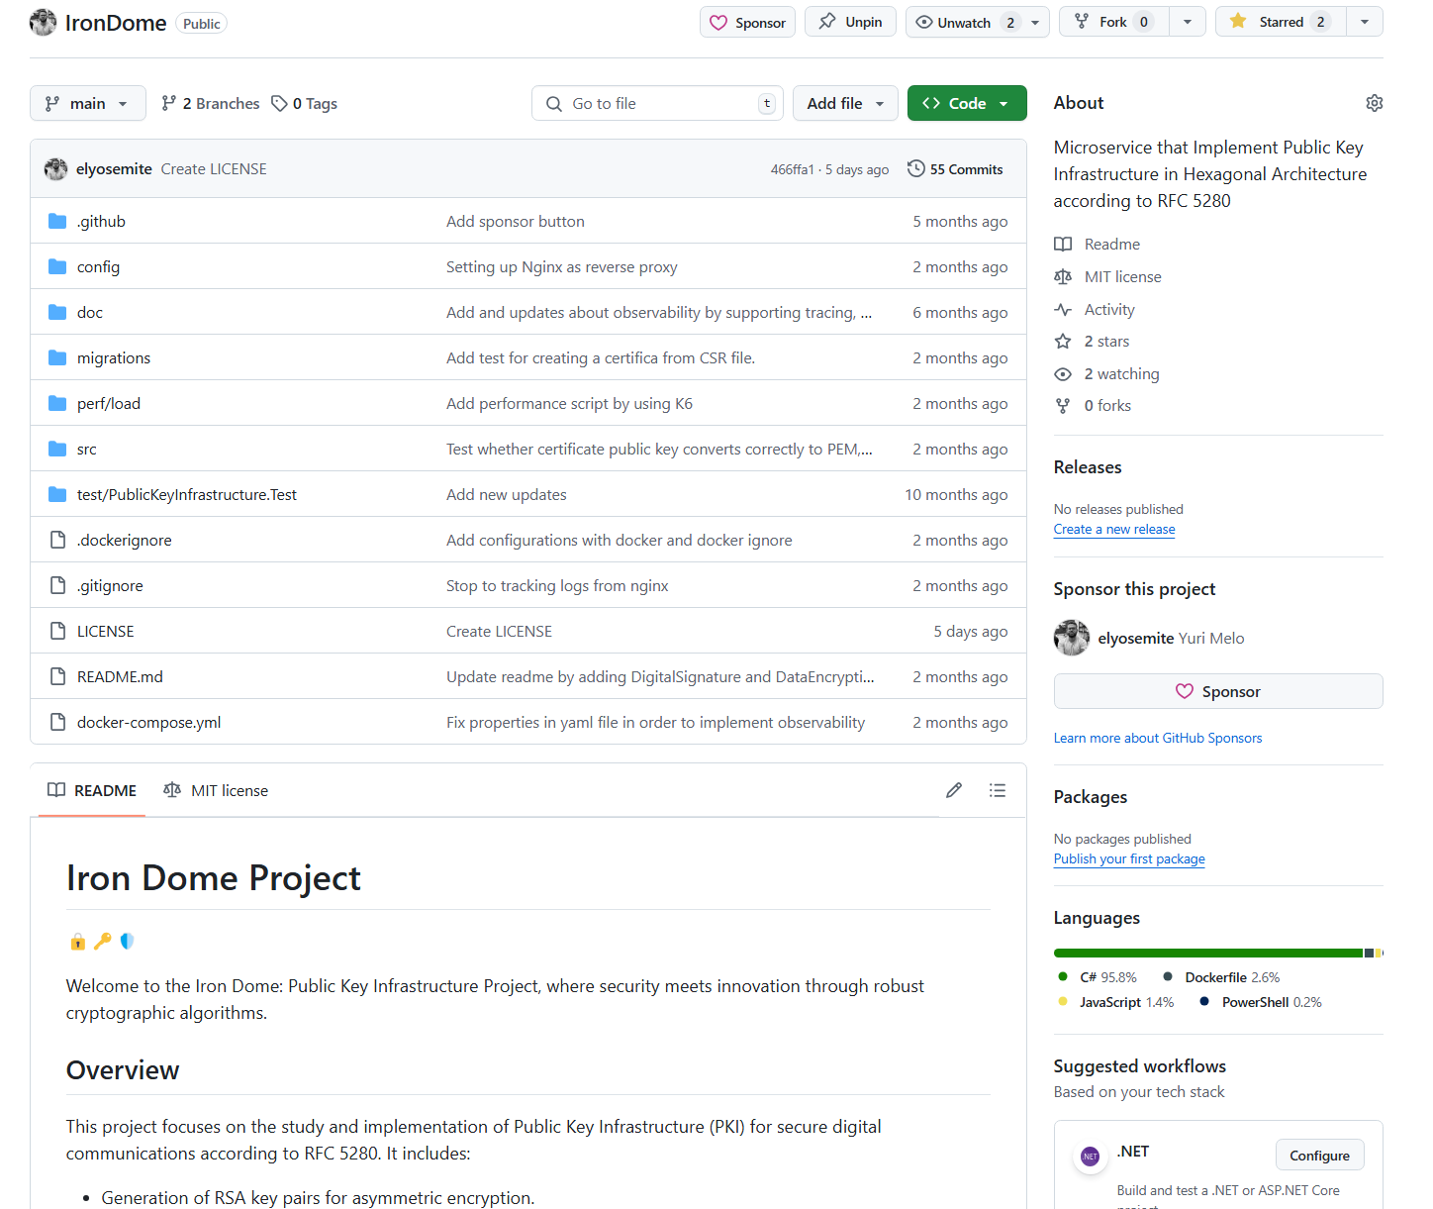Click the Activity pulse icon in About
Viewport: 1433px width, 1209px height.
[1063, 309]
